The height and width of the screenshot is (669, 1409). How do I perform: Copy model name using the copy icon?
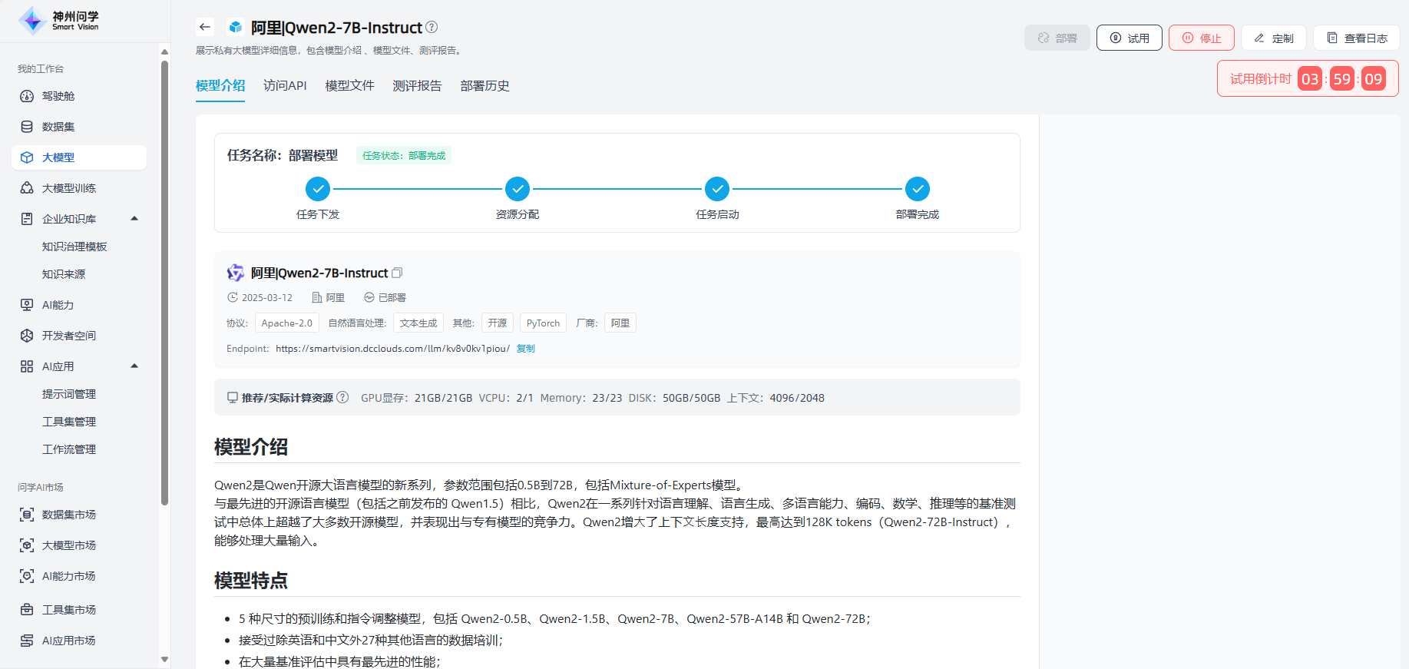pos(397,273)
